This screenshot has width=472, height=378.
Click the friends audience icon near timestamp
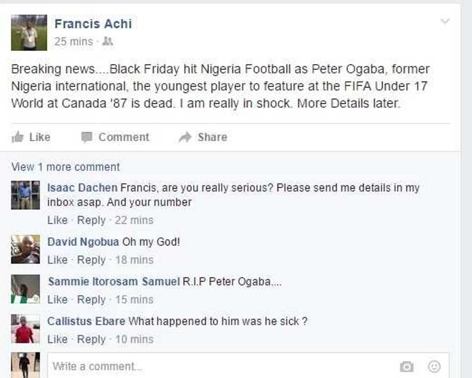click(x=108, y=41)
